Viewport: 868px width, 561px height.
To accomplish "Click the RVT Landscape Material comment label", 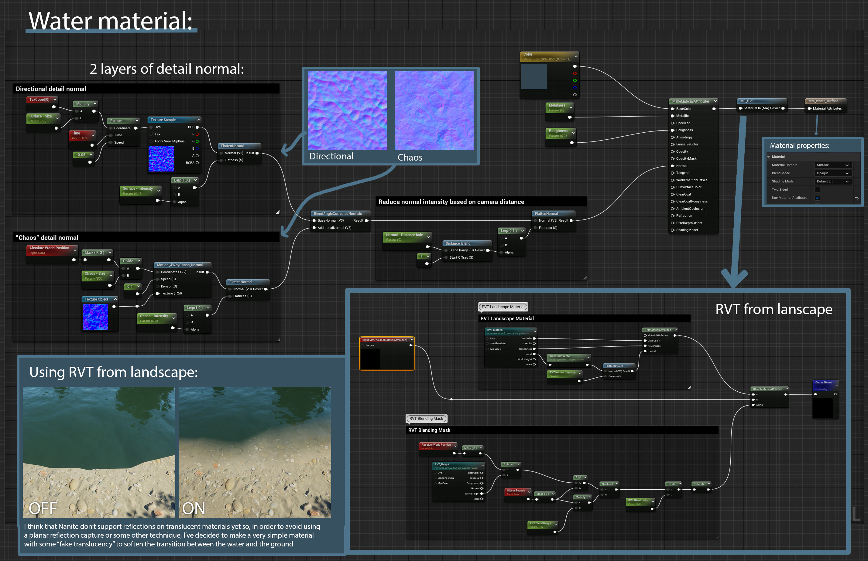I will click(x=503, y=307).
